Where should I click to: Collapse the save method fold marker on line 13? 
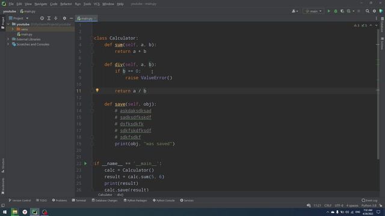(93, 104)
